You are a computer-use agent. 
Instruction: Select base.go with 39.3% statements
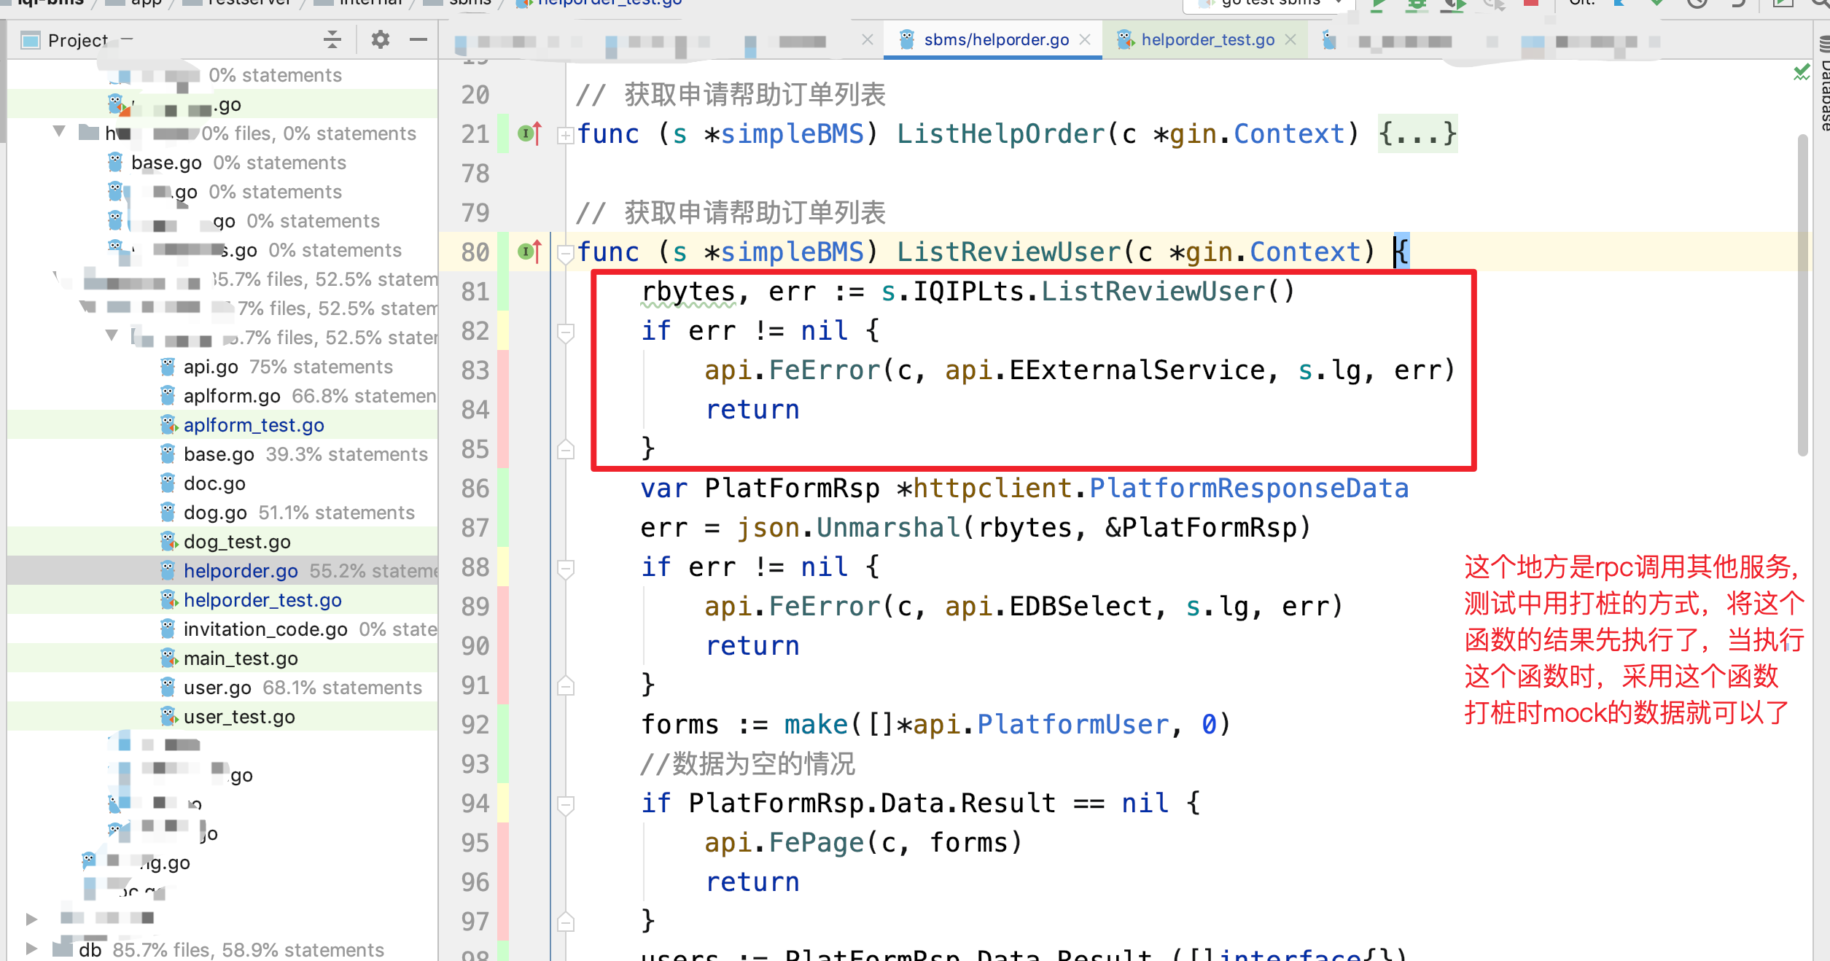222,454
